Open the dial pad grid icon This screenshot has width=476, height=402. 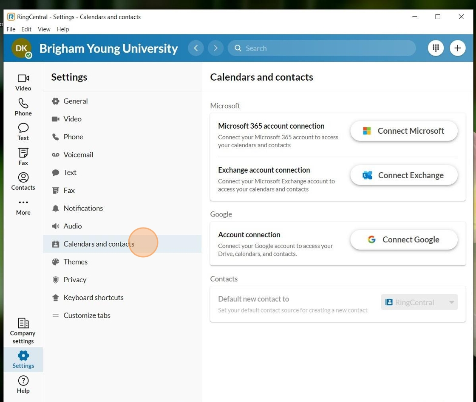pos(436,48)
